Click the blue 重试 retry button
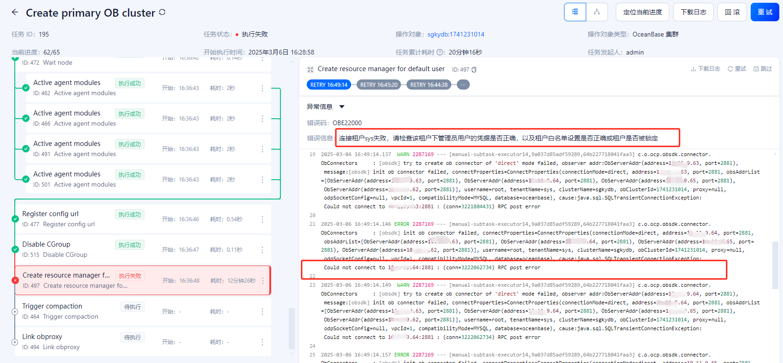This screenshot has width=783, height=363. 765,12
